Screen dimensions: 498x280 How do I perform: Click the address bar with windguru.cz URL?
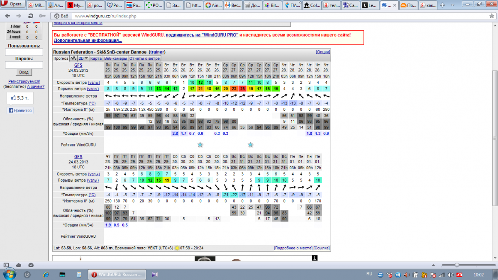[x=274, y=16]
